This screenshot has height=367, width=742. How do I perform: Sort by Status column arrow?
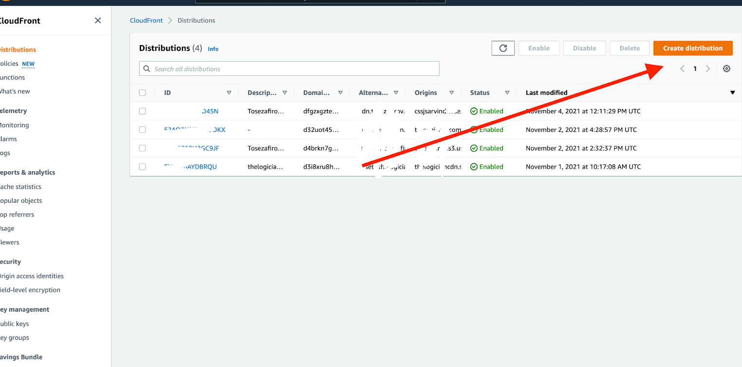507,92
